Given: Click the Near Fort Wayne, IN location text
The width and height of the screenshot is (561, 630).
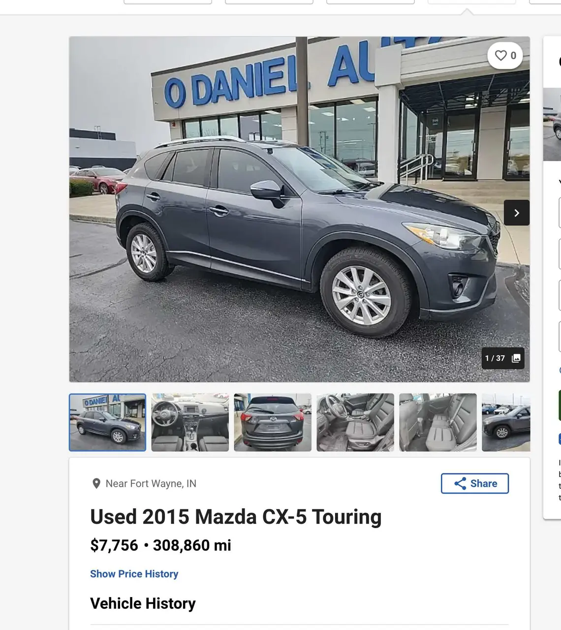Looking at the screenshot, I should click(x=151, y=484).
